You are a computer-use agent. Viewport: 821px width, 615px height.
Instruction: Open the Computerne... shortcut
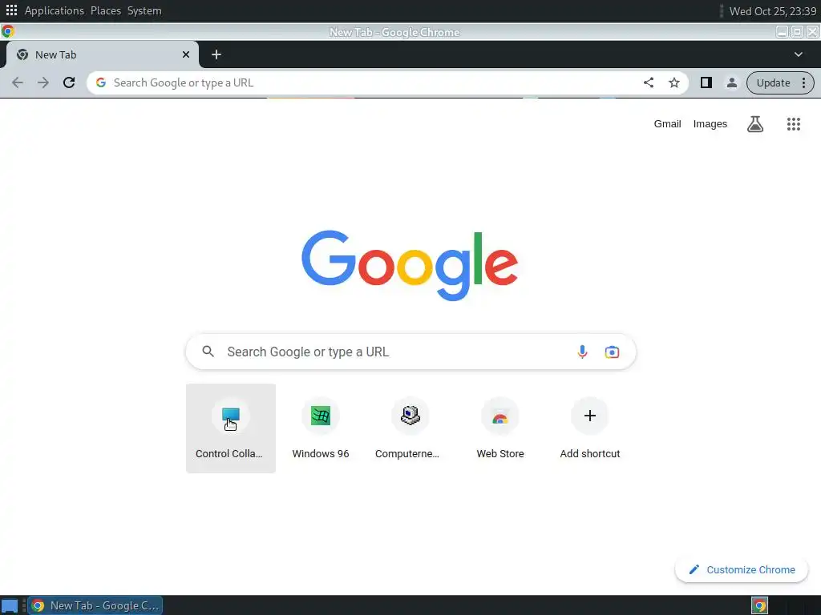coord(410,428)
